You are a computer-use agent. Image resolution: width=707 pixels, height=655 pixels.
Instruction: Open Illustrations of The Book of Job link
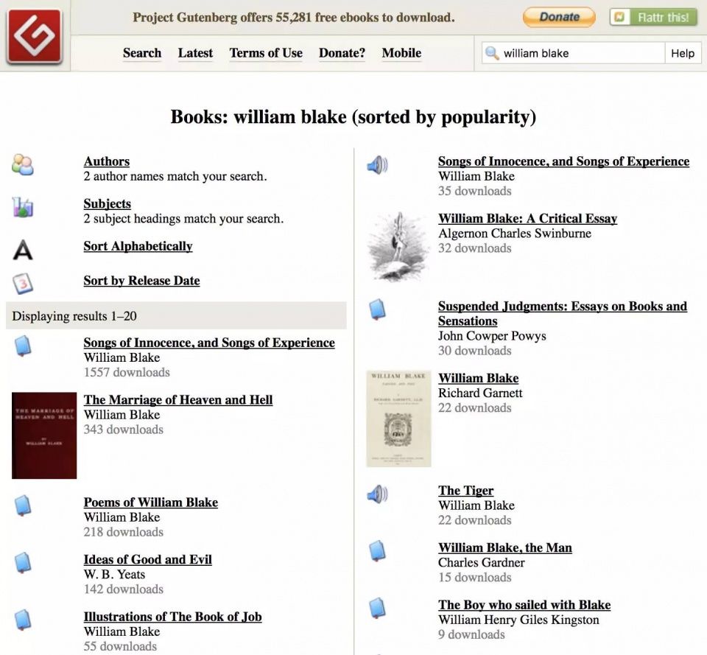(172, 617)
